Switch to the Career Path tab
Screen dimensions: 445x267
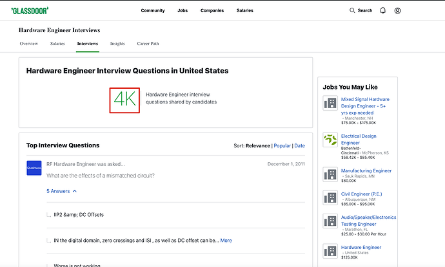(x=148, y=44)
